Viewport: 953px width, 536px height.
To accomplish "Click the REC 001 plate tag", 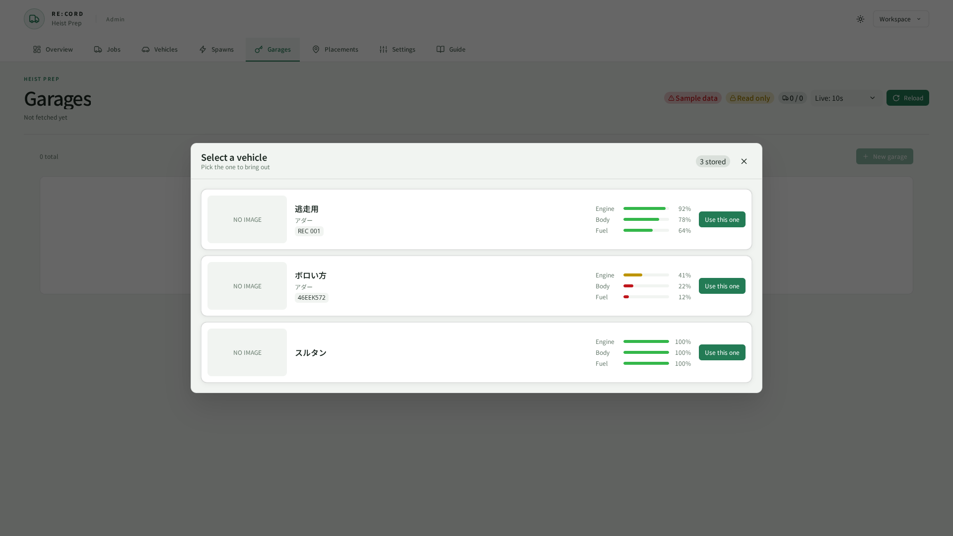I will [309, 231].
